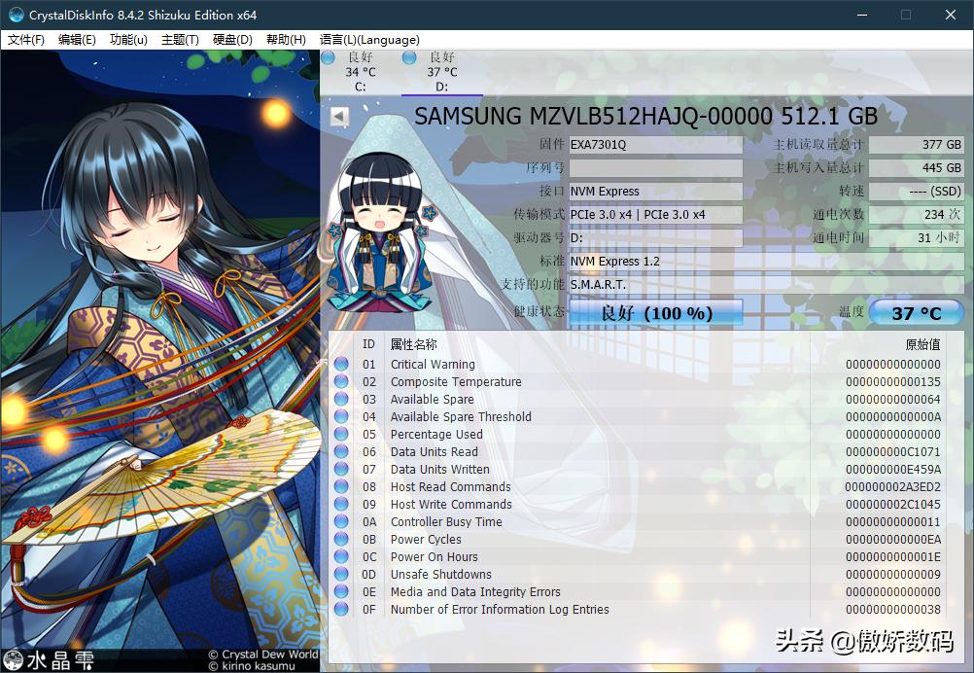Image resolution: width=974 pixels, height=673 pixels.
Task: Click the 良好 (100 %) health status button
Action: point(656,313)
